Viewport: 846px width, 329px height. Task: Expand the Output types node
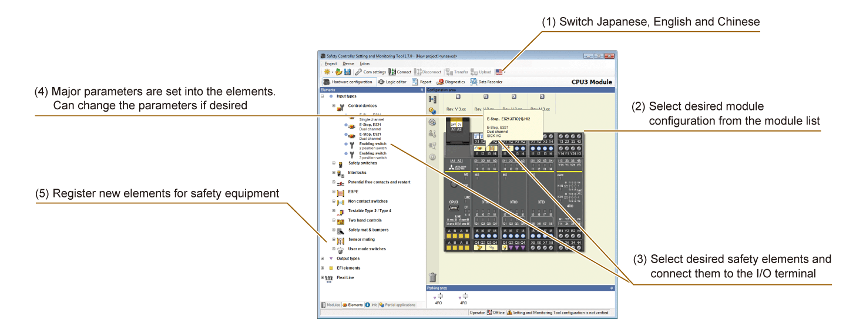coord(322,258)
